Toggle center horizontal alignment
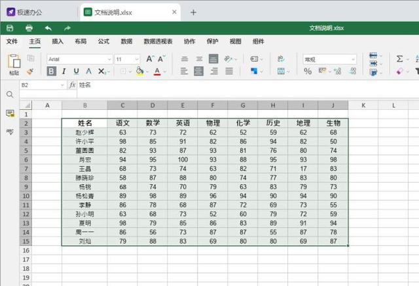Viewport: 419px width, 286px height. click(198, 71)
